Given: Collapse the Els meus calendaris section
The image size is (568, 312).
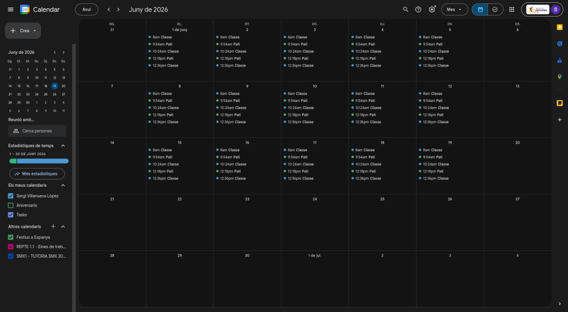Looking at the screenshot, I should click(x=63, y=185).
